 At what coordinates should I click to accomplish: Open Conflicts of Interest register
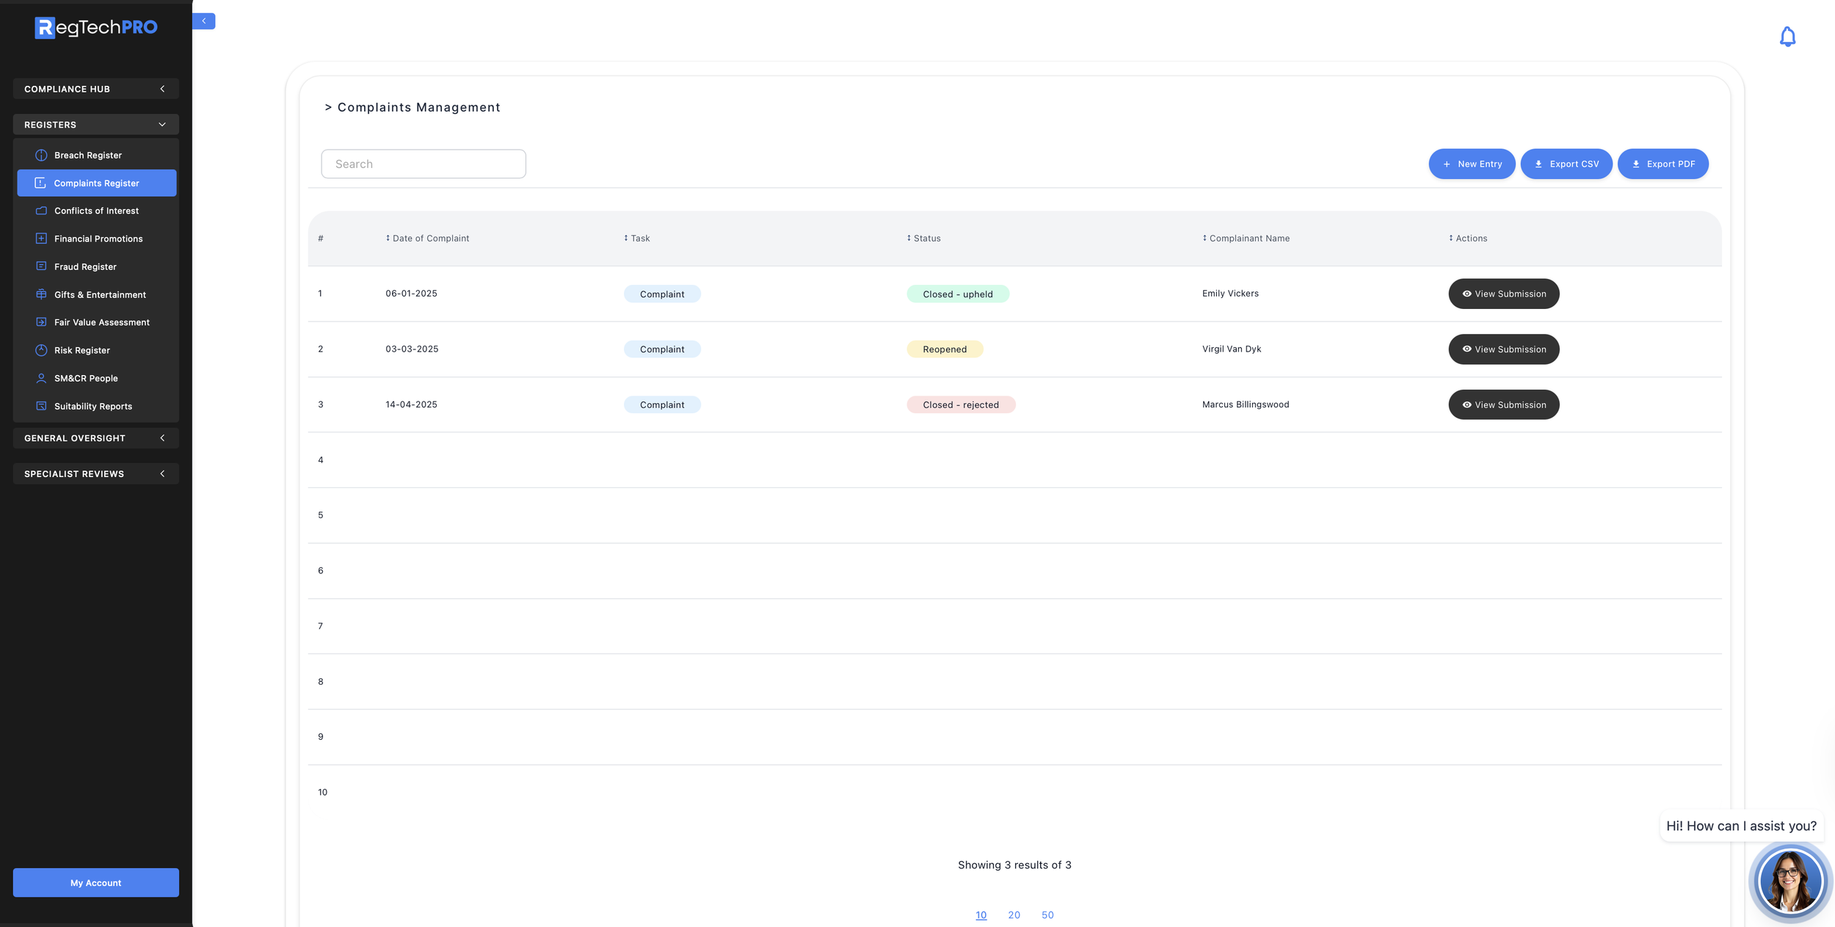(96, 211)
